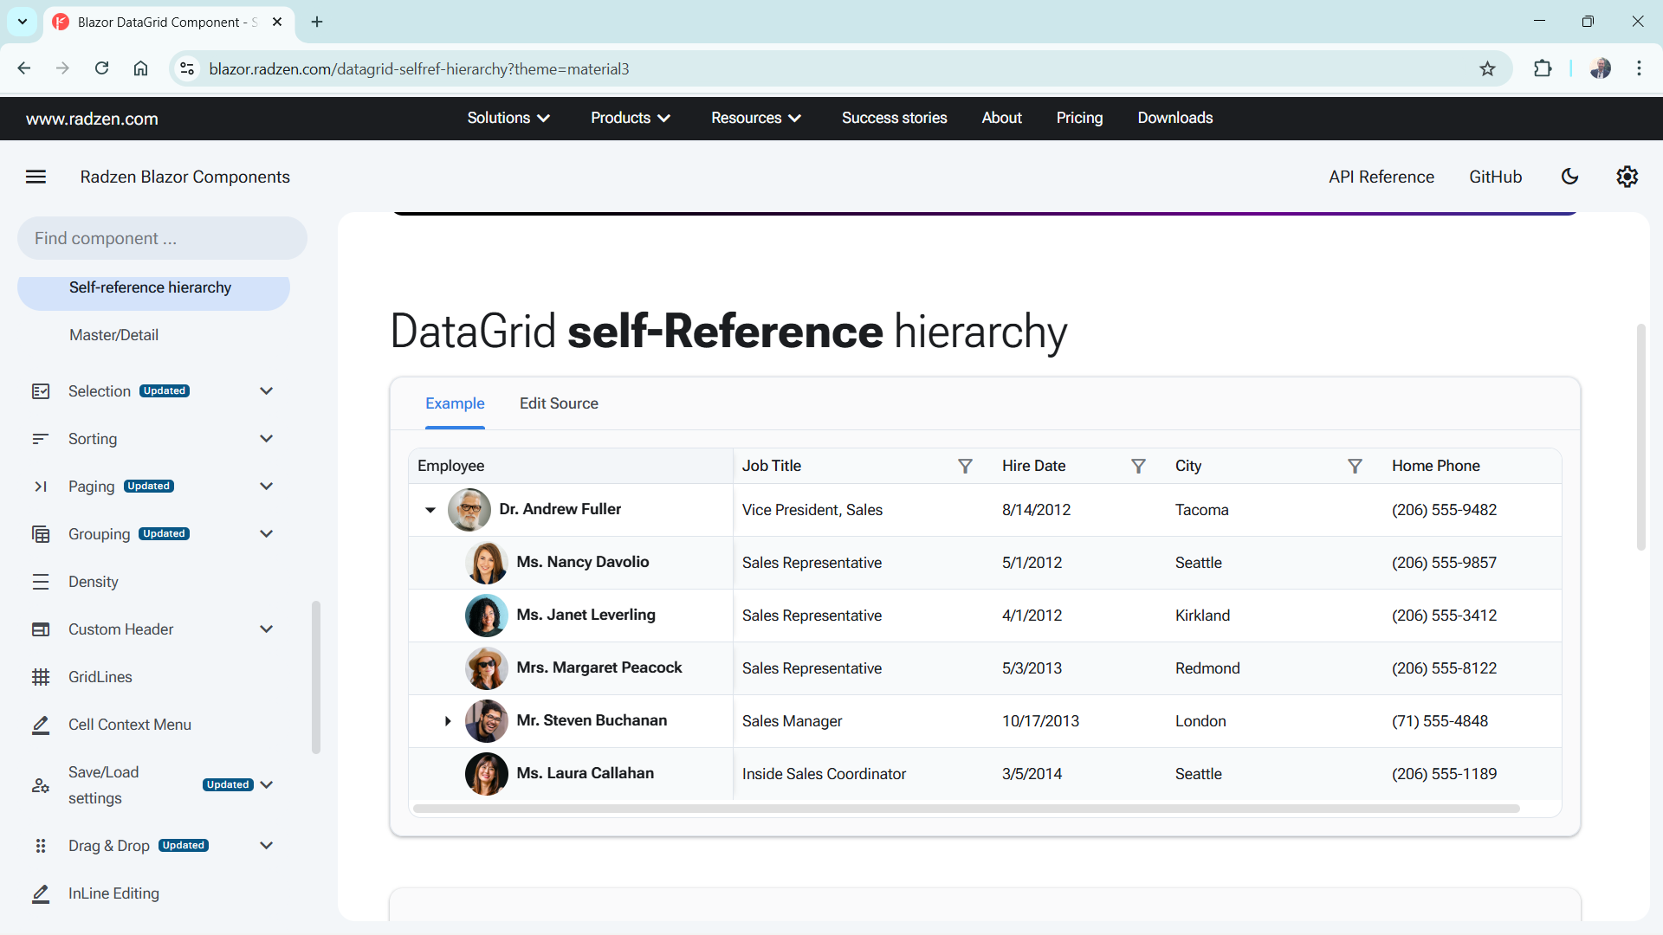Open theme settings gear icon

pyautogui.click(x=1627, y=177)
